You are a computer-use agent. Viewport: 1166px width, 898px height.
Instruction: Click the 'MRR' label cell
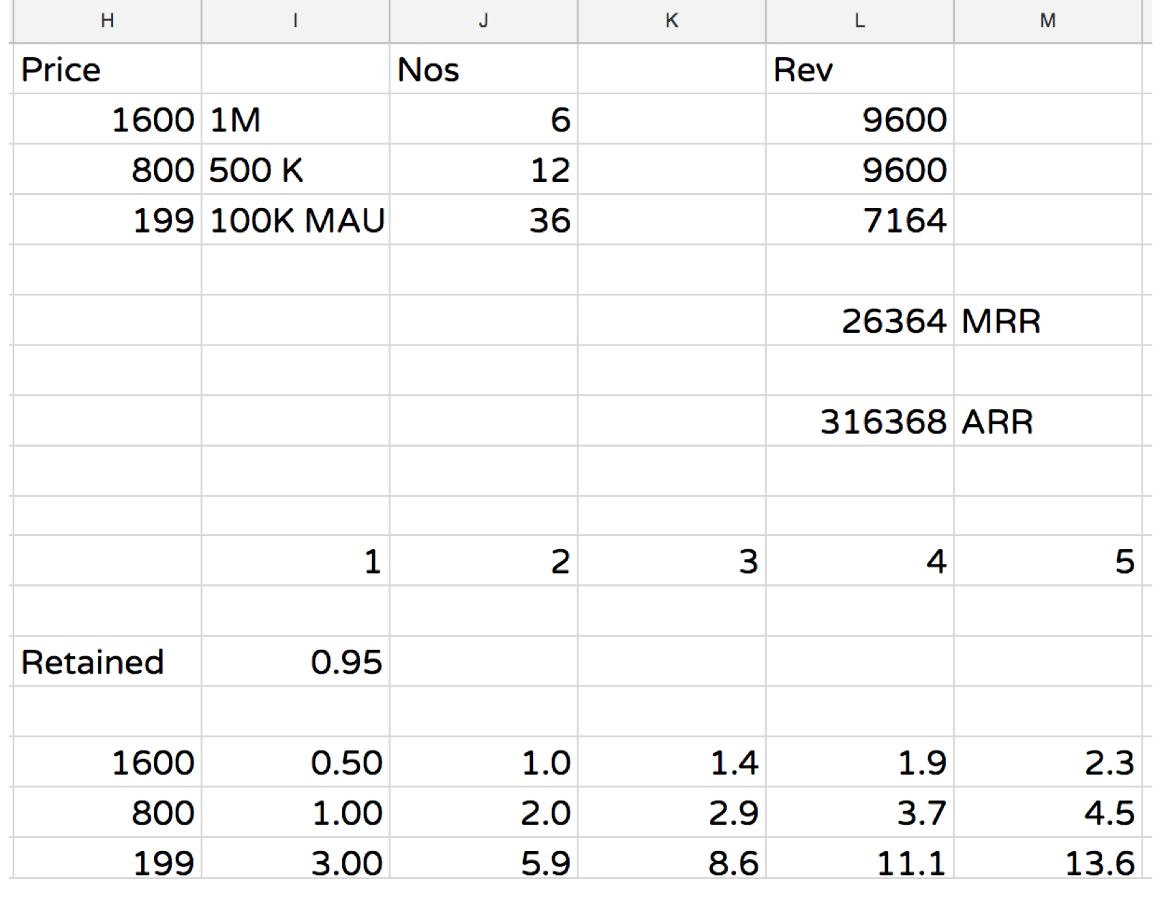(1048, 320)
